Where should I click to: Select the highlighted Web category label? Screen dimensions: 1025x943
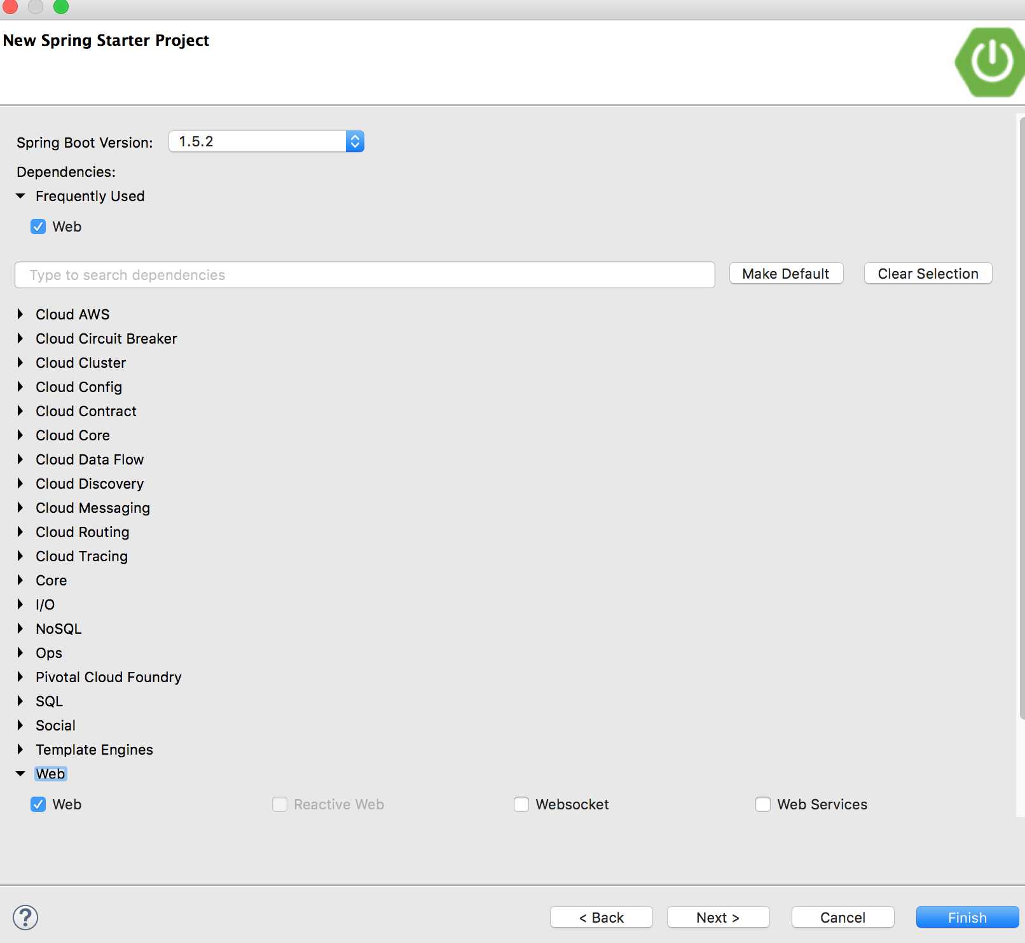(50, 774)
